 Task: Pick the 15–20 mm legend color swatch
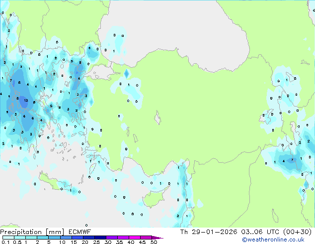(78, 238)
